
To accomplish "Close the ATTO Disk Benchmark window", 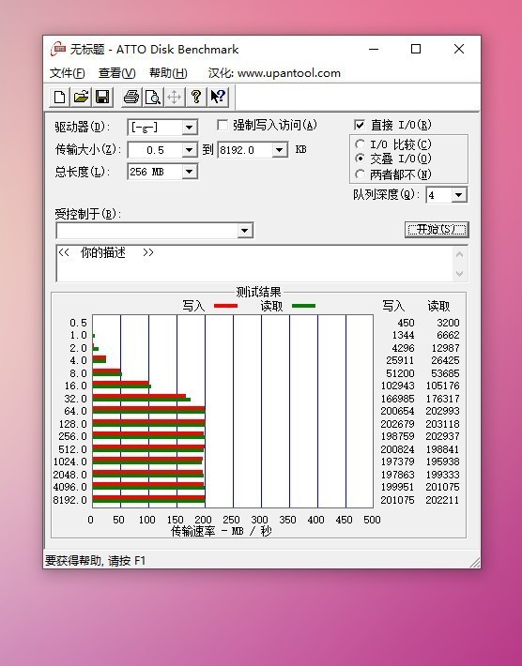I will pyautogui.click(x=459, y=49).
